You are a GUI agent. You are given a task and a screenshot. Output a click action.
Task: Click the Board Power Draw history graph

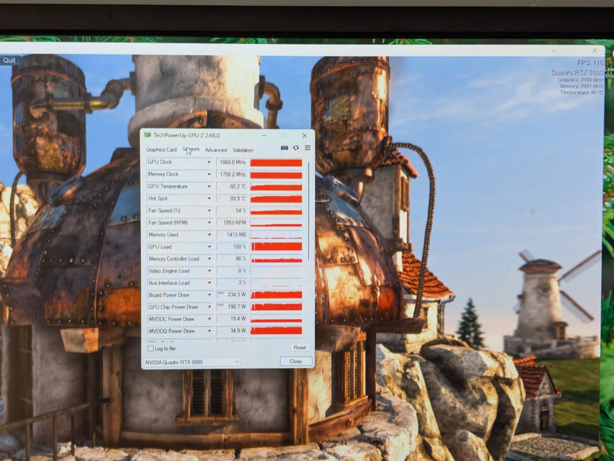coord(276,295)
